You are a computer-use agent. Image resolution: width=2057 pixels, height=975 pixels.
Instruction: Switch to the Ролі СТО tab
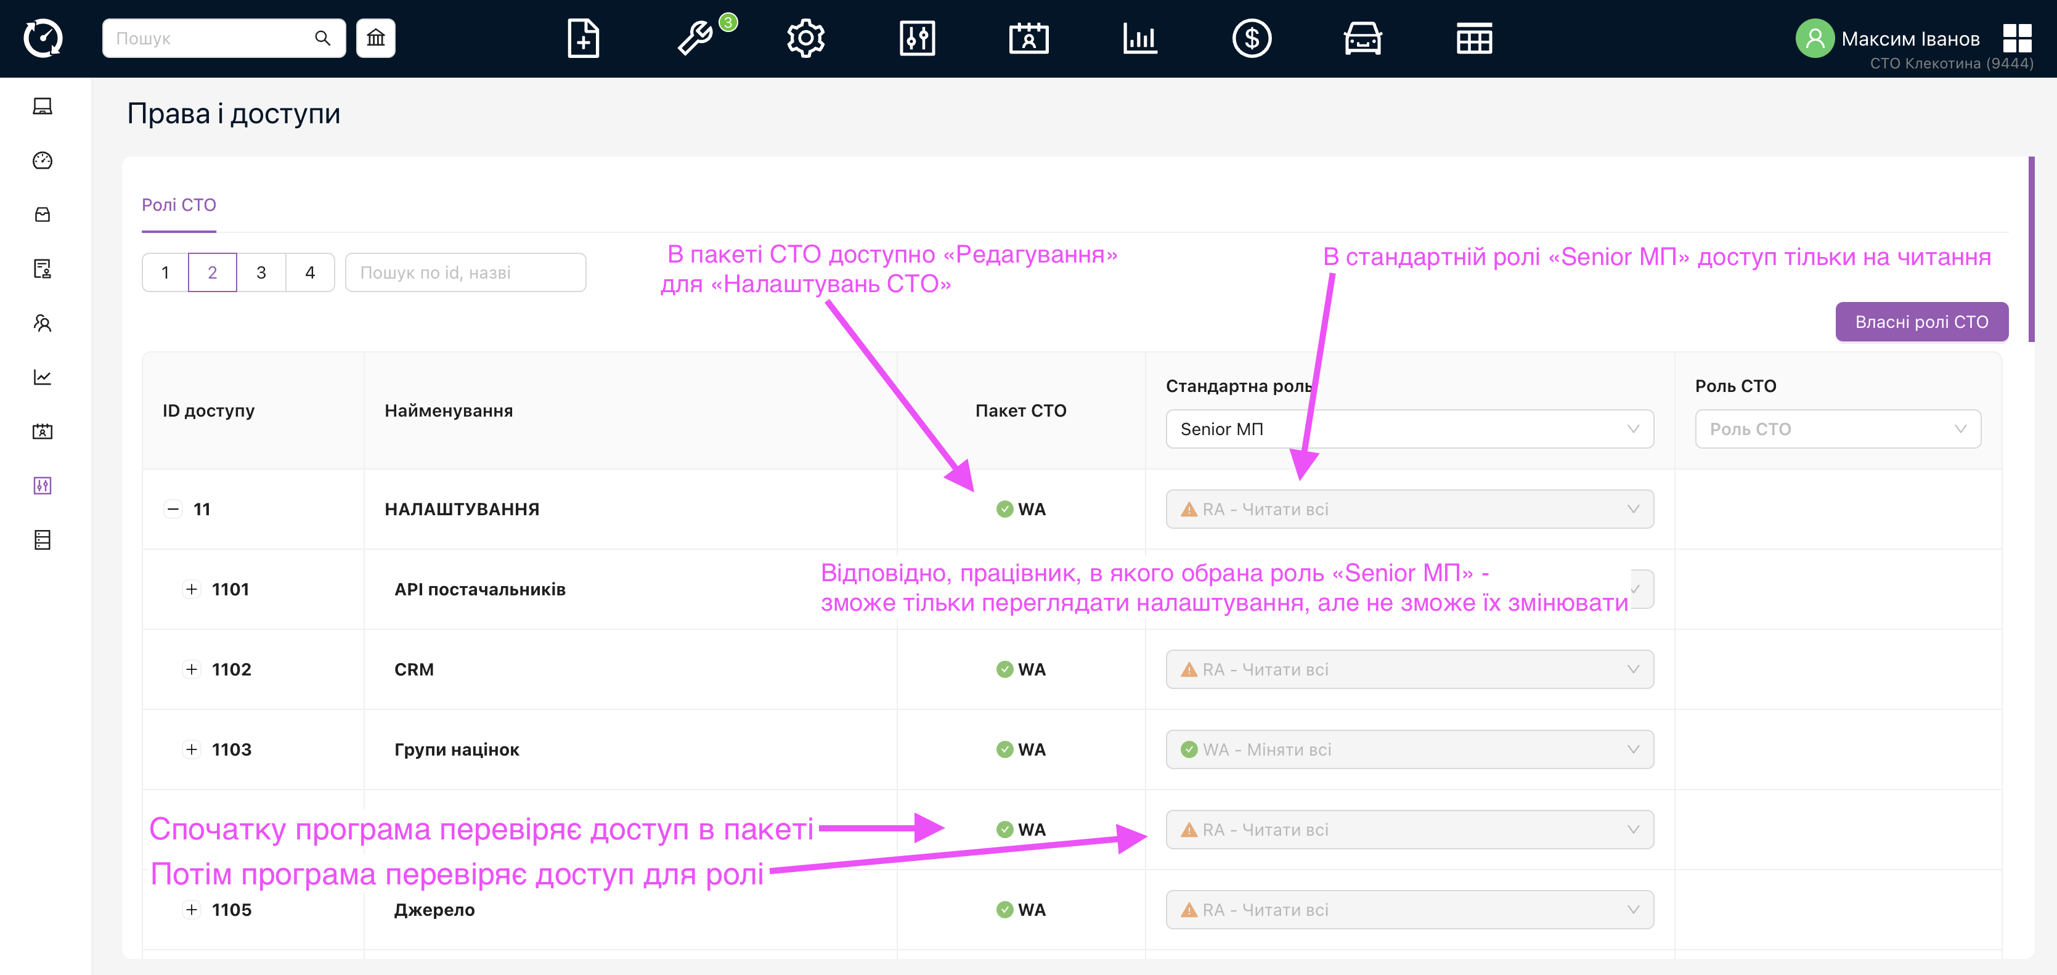point(179,205)
